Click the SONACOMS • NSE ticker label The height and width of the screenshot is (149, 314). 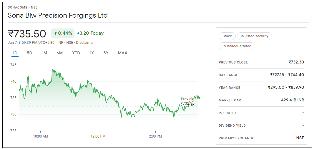coord(23,7)
